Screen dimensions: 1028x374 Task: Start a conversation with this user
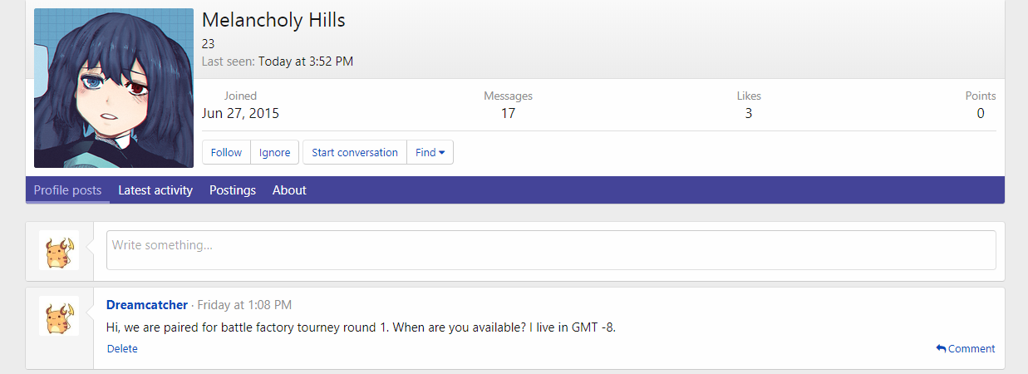pyautogui.click(x=355, y=152)
